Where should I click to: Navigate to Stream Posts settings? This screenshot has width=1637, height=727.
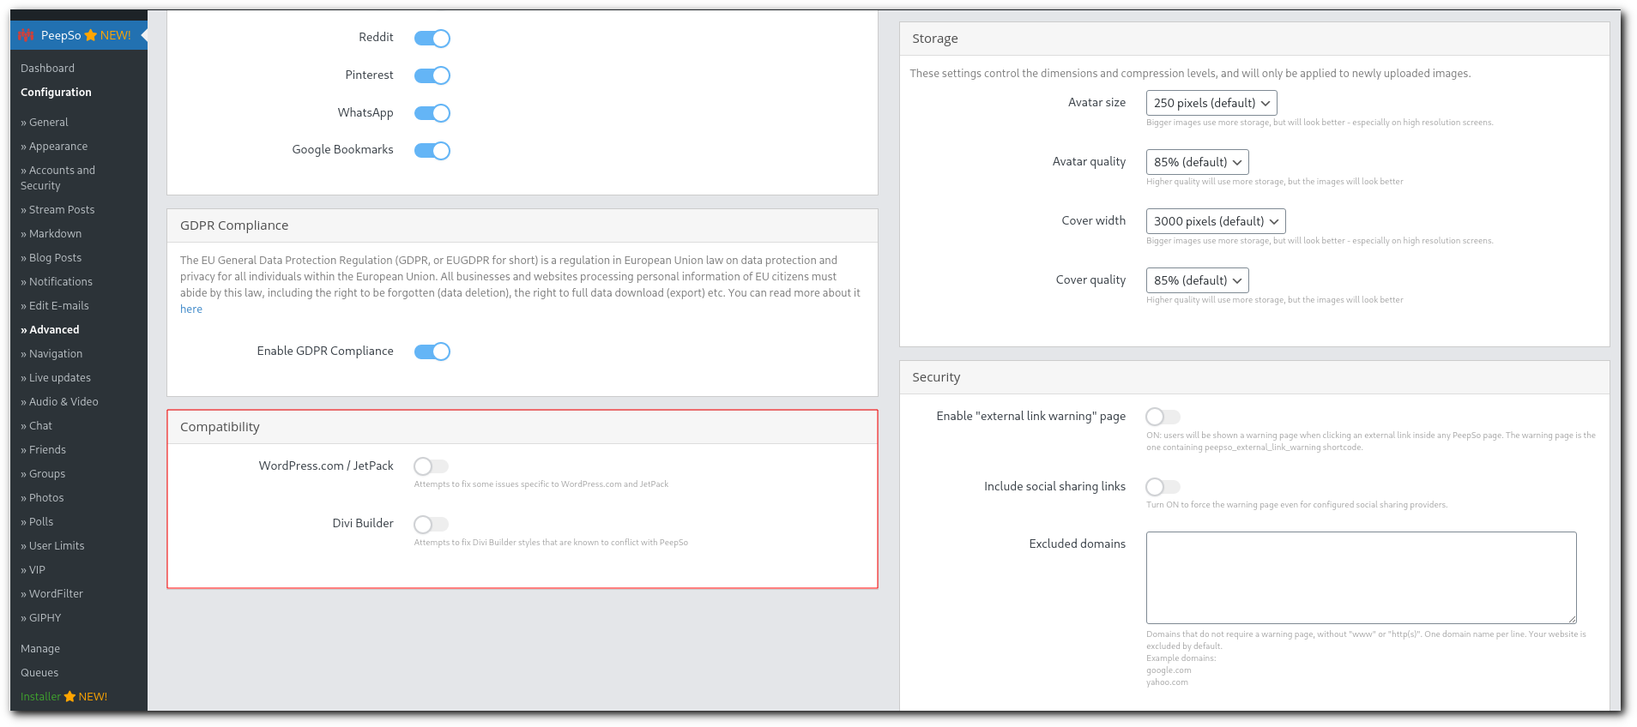click(57, 210)
